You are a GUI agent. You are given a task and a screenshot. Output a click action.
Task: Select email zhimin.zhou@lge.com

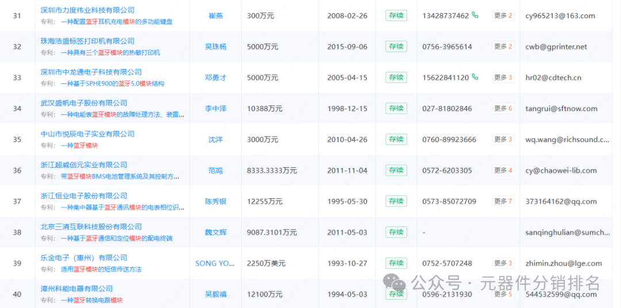tap(563, 263)
